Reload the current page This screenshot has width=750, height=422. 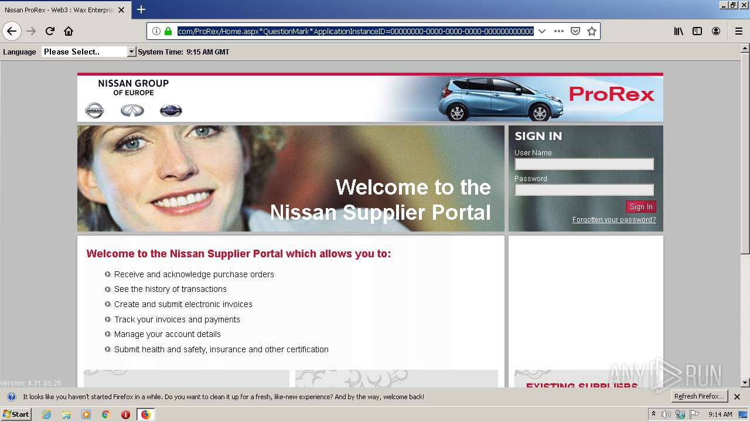coord(50,31)
